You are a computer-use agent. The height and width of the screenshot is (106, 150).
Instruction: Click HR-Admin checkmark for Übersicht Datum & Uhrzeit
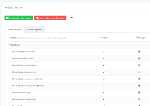(104, 58)
